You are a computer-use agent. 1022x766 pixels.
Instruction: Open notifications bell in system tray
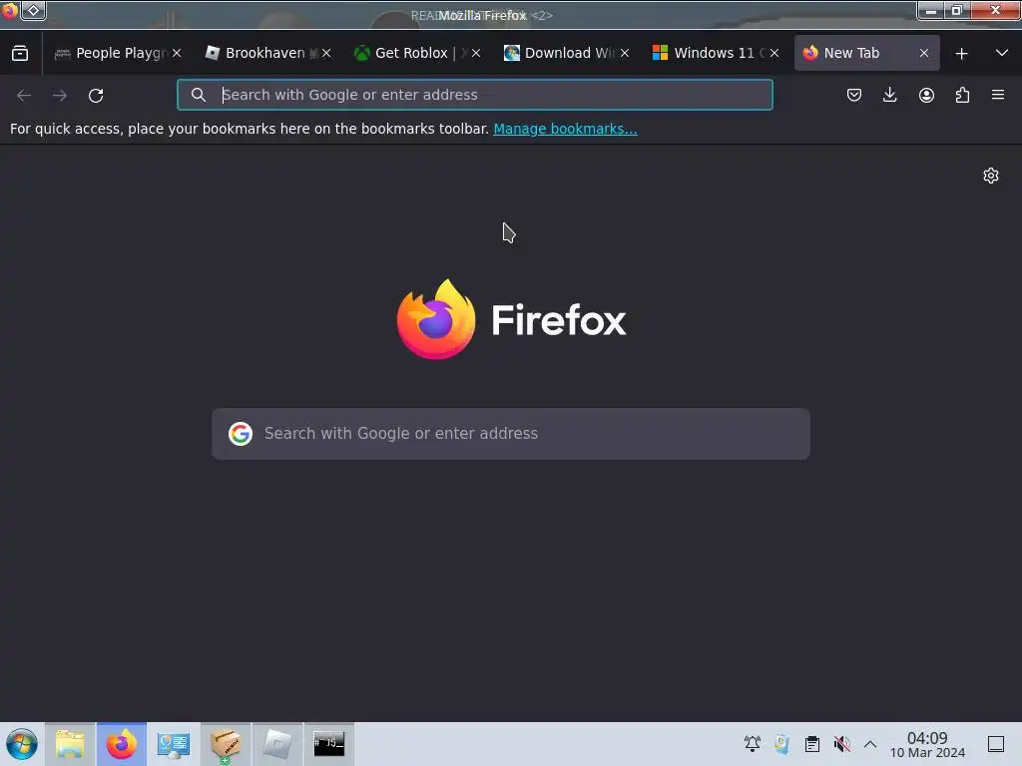pyautogui.click(x=753, y=744)
